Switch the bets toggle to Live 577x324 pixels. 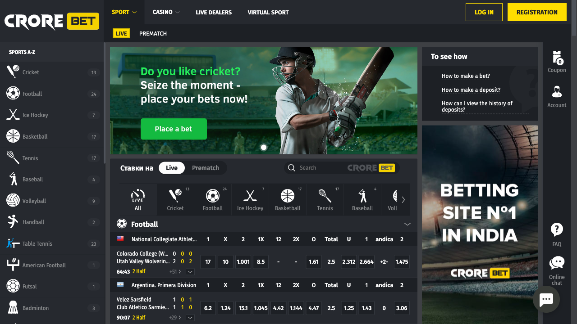(x=172, y=168)
